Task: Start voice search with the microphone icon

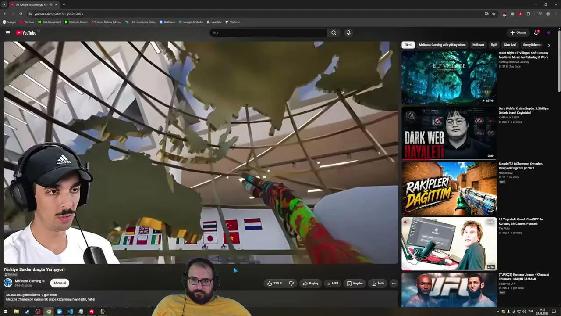Action: 348,32
